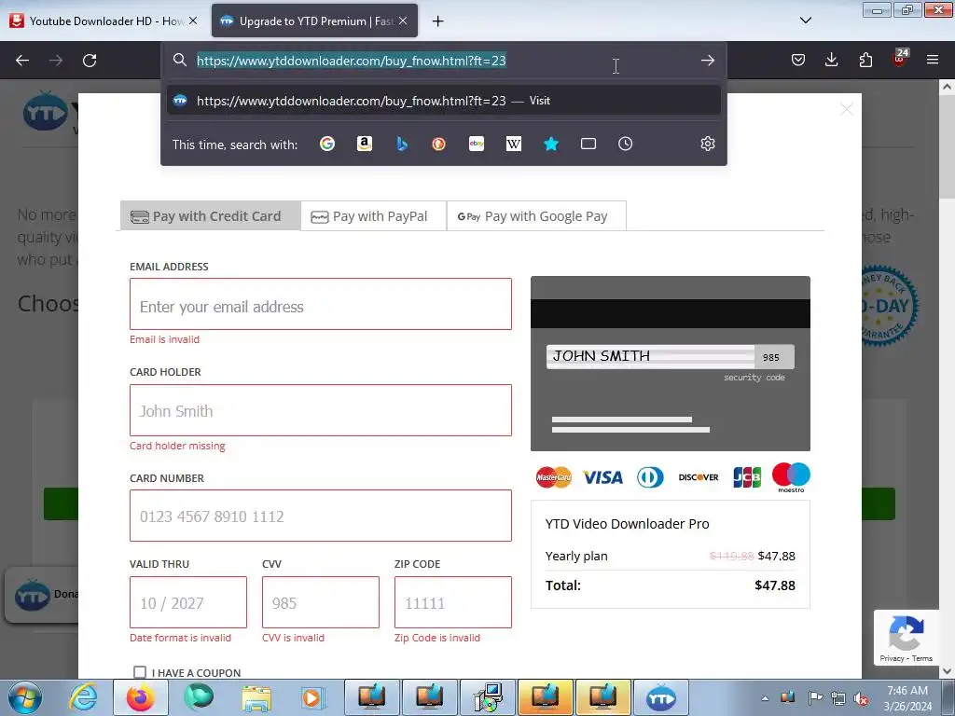Click the vertical scrollbar up arrow
955x716 pixels.
point(947,87)
